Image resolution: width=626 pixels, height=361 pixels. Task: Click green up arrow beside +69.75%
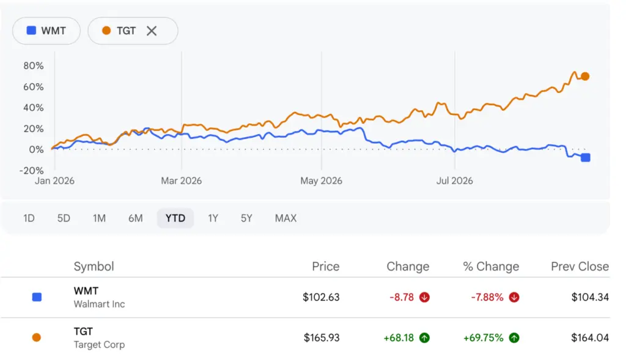coord(514,338)
